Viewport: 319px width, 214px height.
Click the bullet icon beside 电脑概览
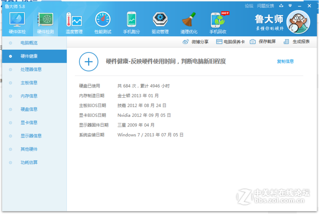click(10, 43)
